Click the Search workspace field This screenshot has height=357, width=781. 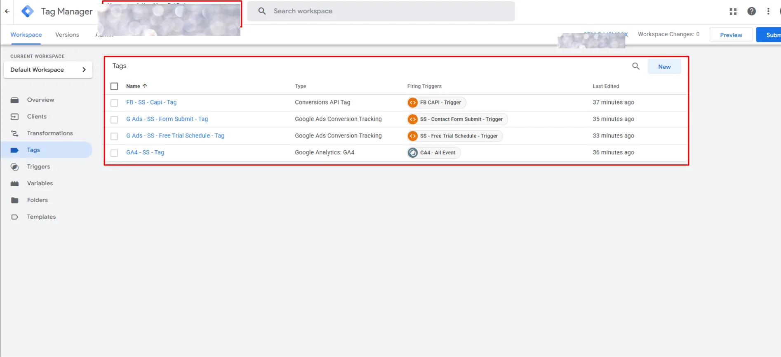click(x=381, y=11)
